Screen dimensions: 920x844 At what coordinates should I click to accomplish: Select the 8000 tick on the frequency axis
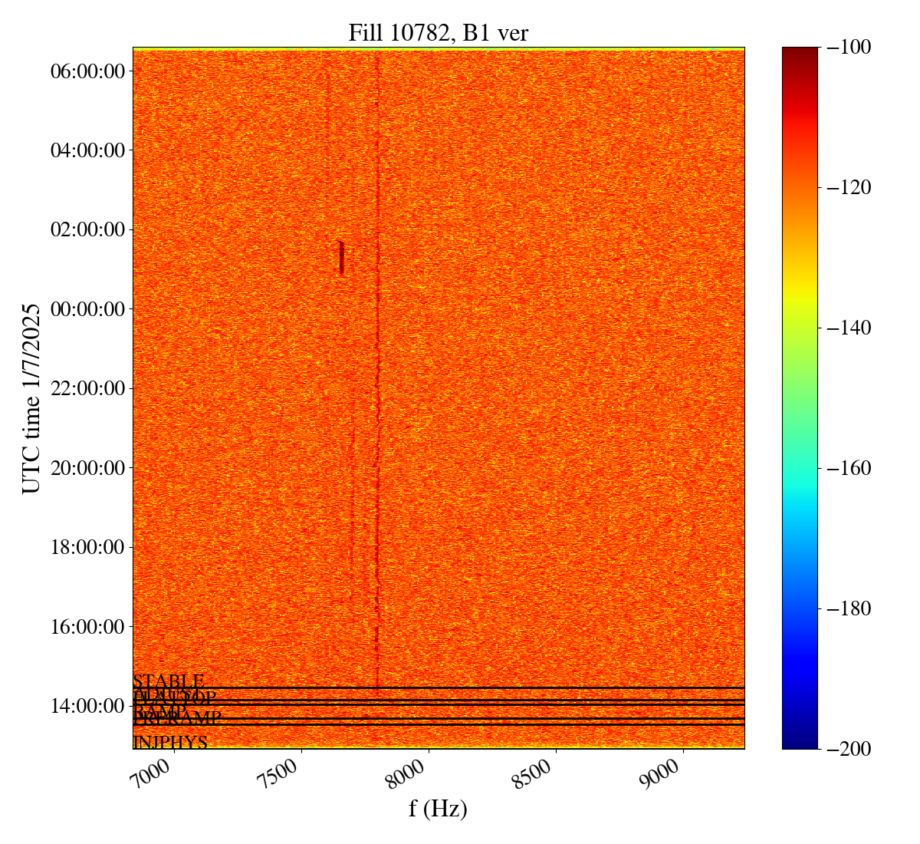[409, 773]
